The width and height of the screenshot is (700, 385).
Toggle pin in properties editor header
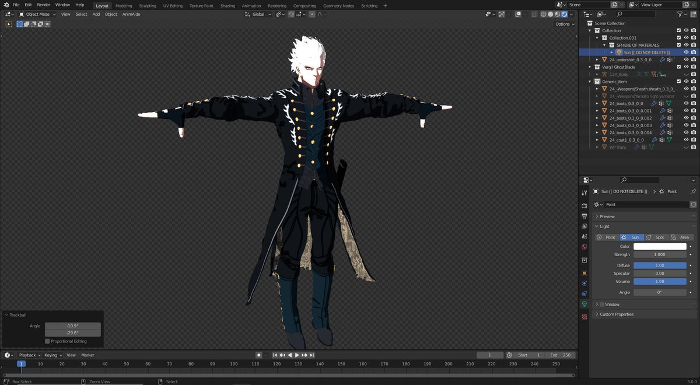tap(693, 191)
